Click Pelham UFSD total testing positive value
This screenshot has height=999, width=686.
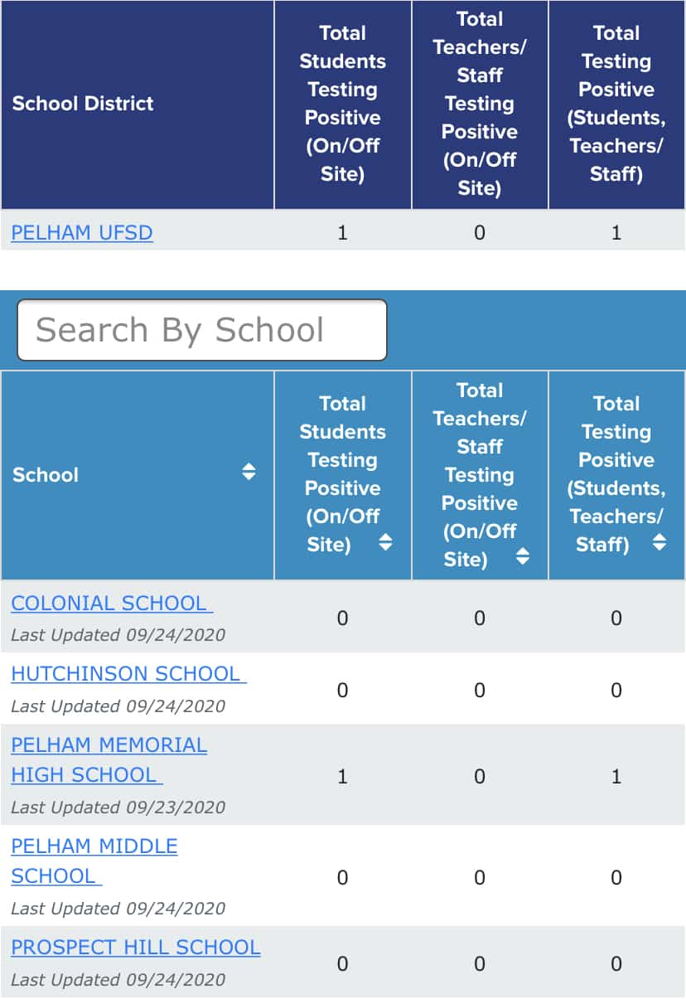[616, 233]
